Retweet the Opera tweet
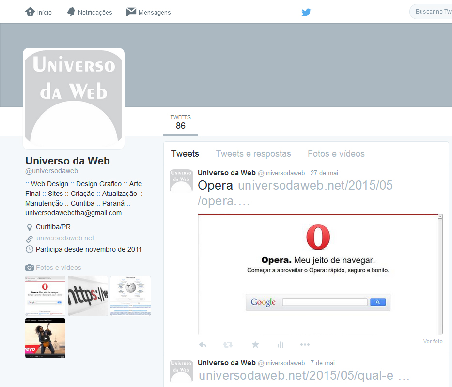This screenshot has width=452, height=387. coord(228,344)
